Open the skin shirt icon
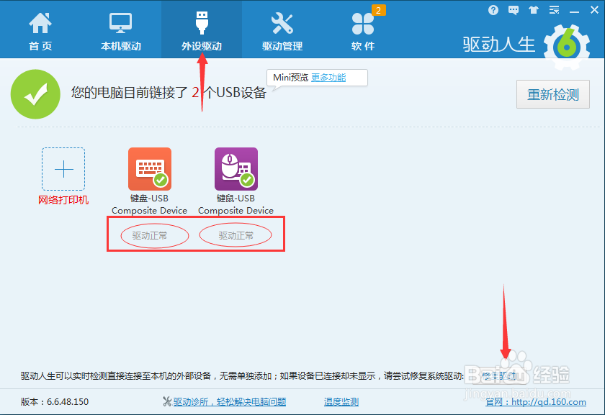Viewport: 605px width, 415px height. point(534,10)
